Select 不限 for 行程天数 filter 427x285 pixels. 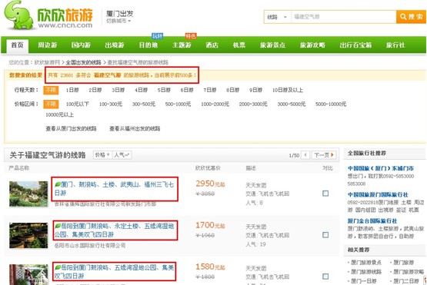[x=51, y=90]
